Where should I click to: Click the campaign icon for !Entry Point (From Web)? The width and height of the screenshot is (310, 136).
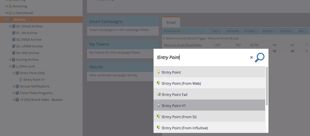point(158,83)
